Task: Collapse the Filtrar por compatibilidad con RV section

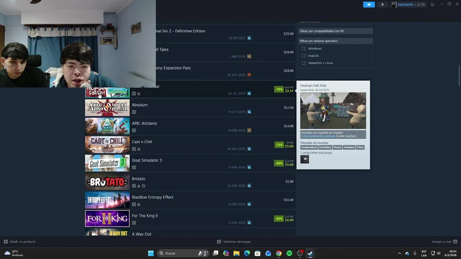Action: 336,31
